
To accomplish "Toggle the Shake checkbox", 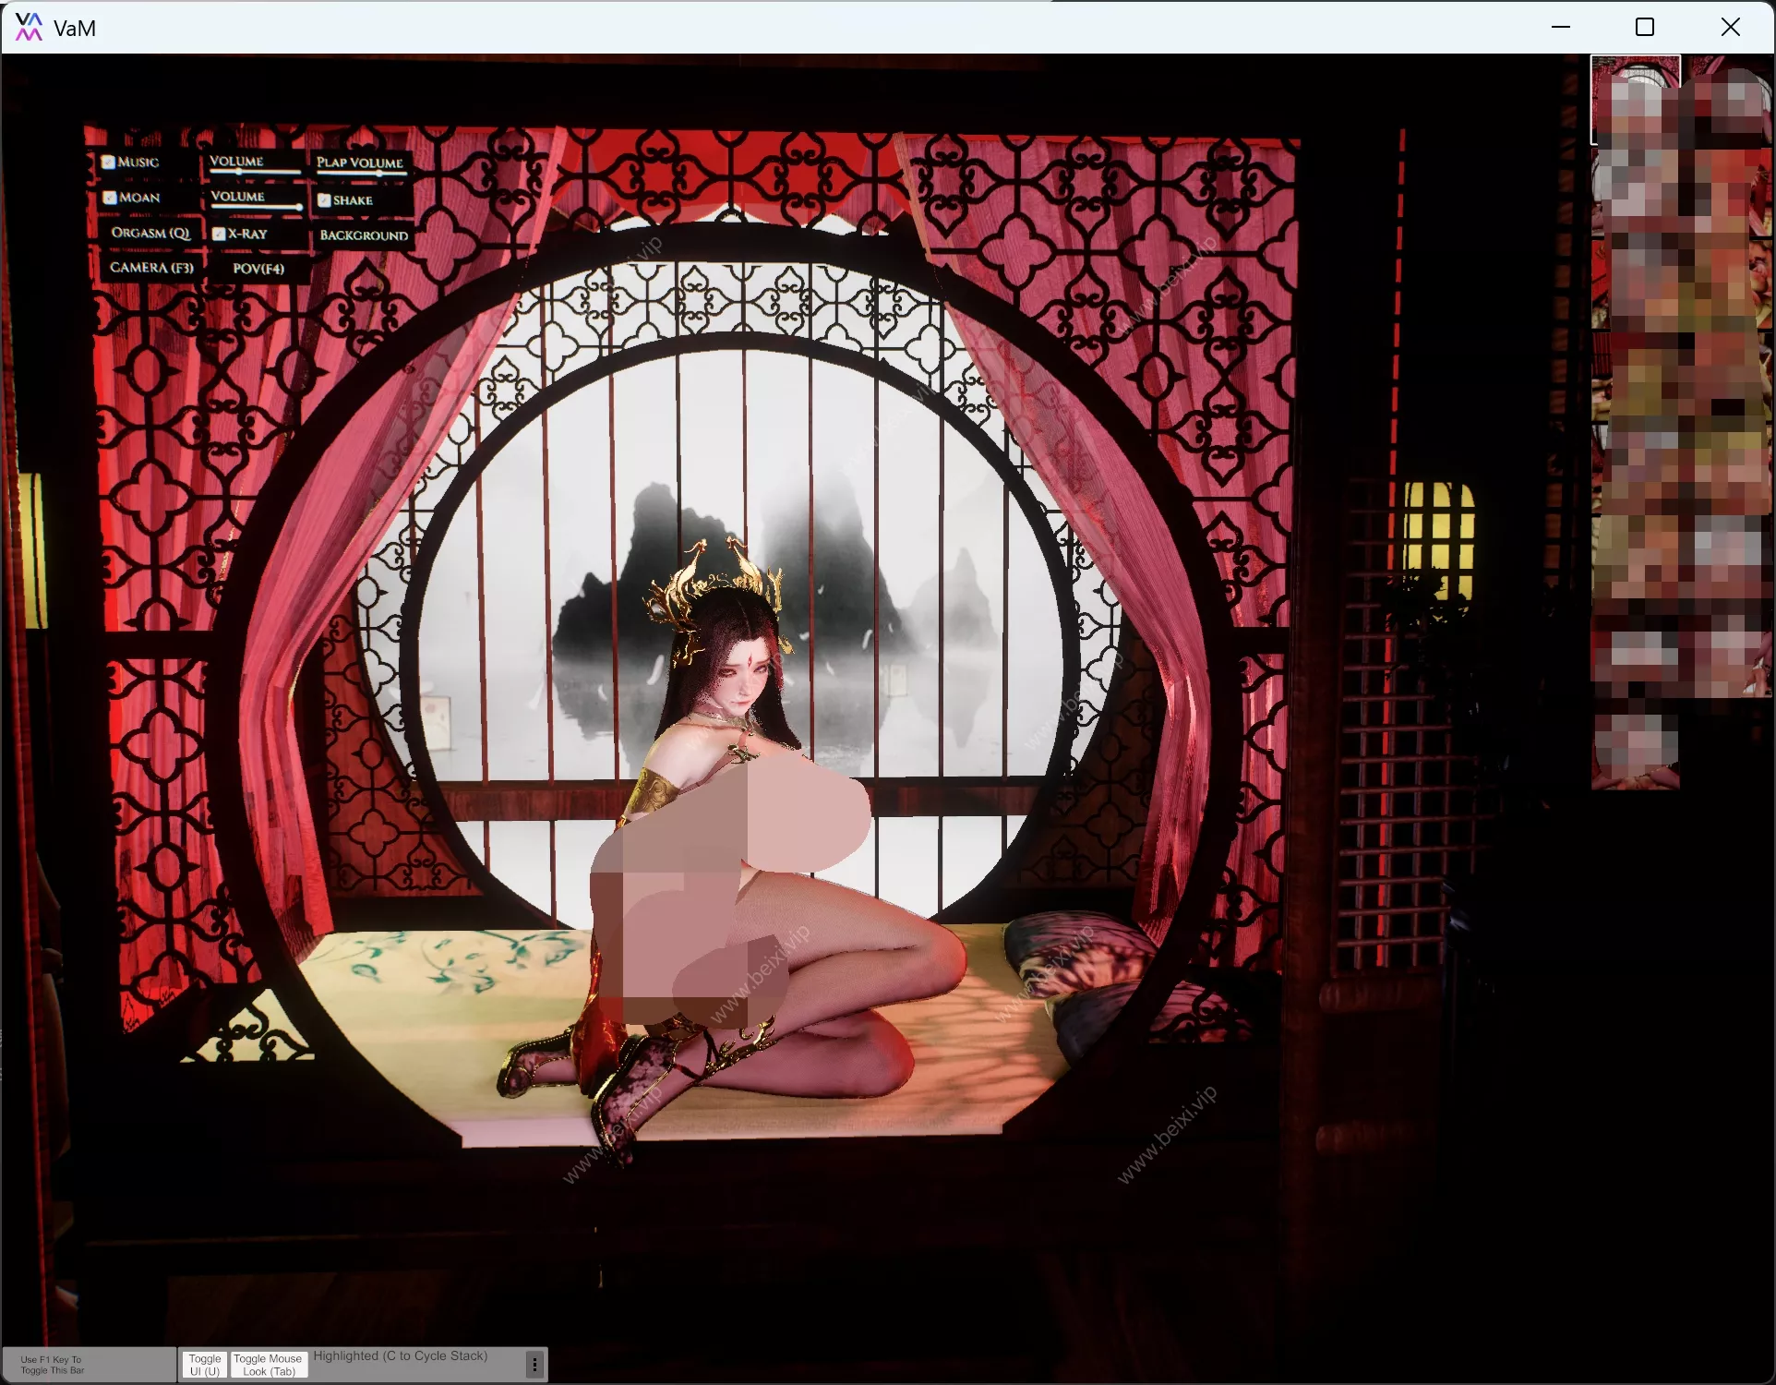I will [x=324, y=200].
